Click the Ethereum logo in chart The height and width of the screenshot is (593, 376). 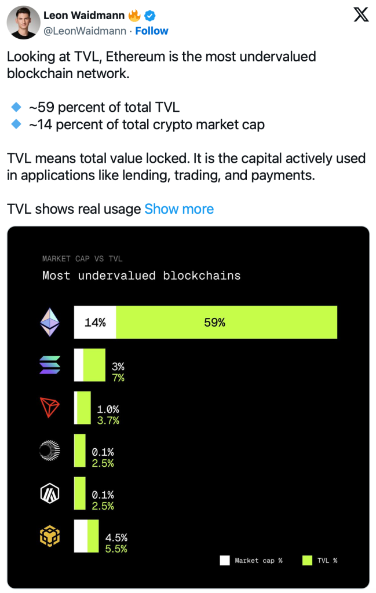point(50,322)
